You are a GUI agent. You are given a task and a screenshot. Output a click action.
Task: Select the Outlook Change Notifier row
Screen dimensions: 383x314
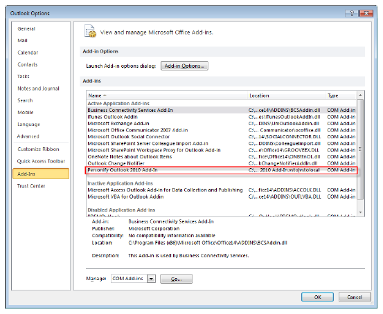coord(222,163)
